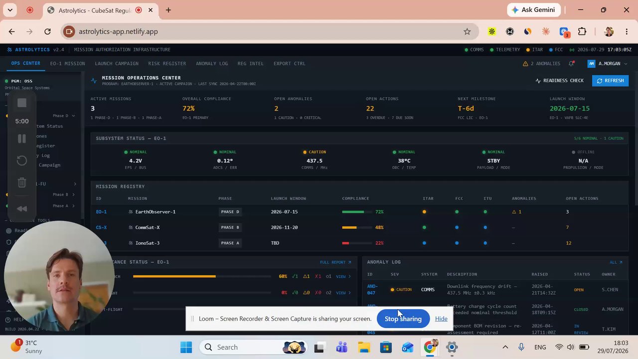
Task: Reload the page in Chrome
Action: click(47, 31)
